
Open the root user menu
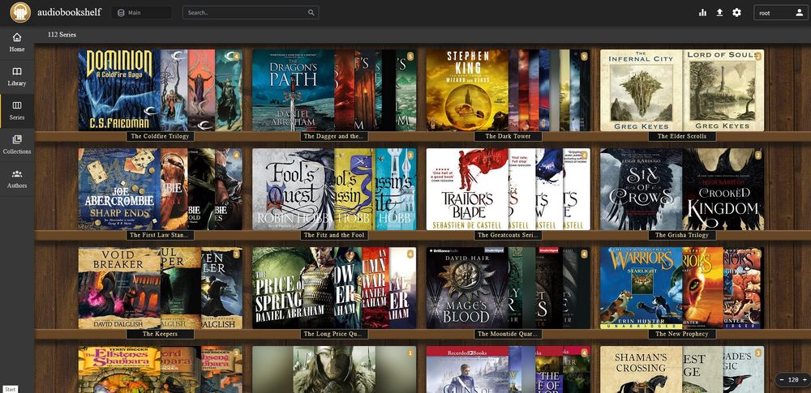[x=780, y=12]
